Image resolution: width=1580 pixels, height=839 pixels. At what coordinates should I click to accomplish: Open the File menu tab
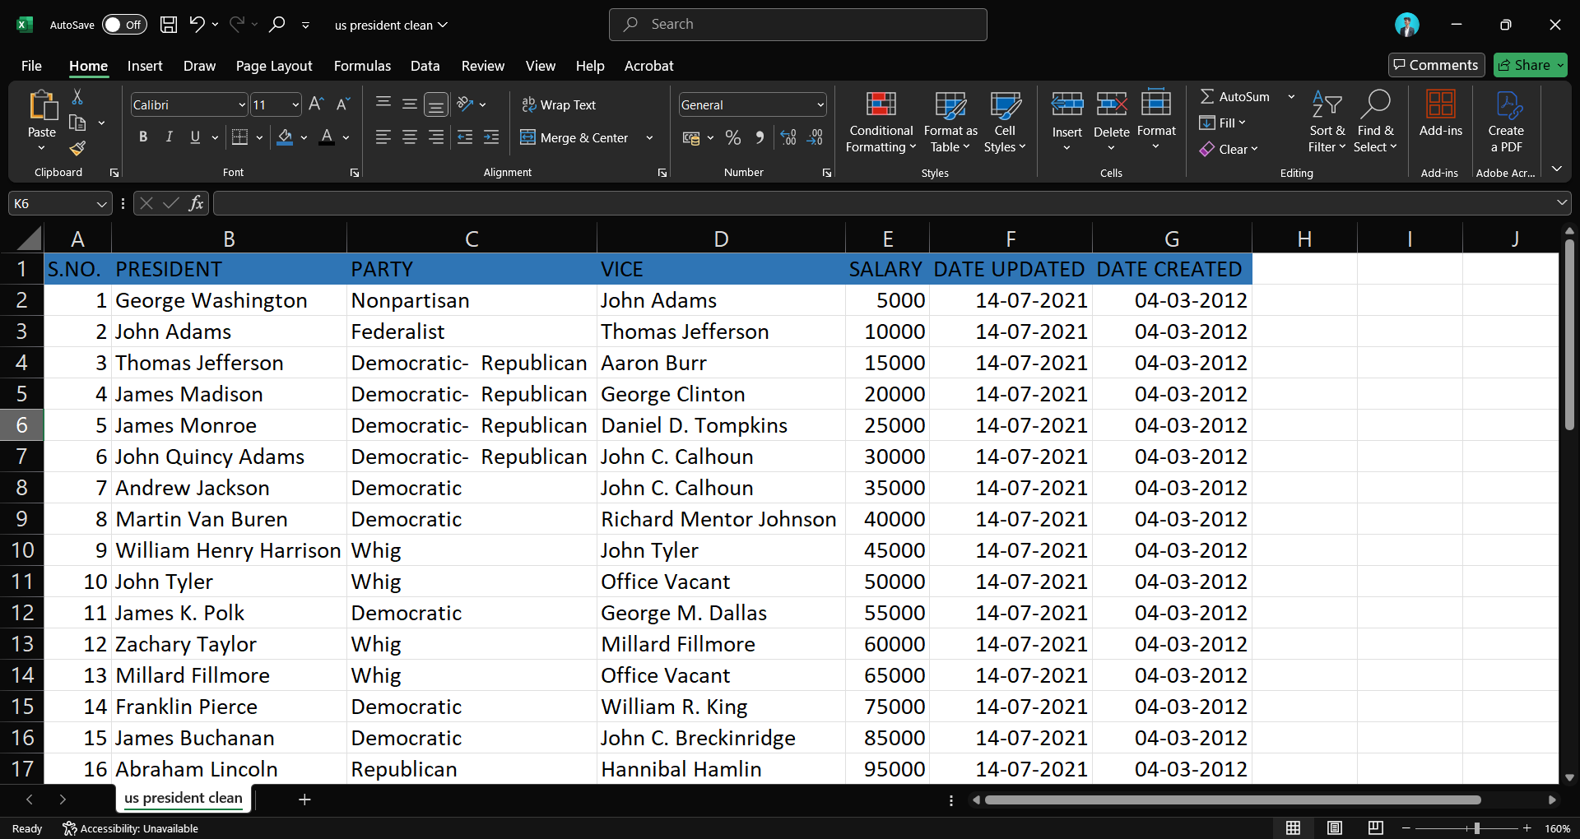coord(31,66)
